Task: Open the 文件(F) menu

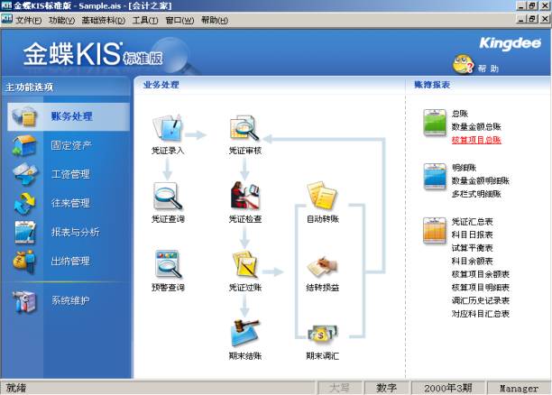Action: pos(28,21)
